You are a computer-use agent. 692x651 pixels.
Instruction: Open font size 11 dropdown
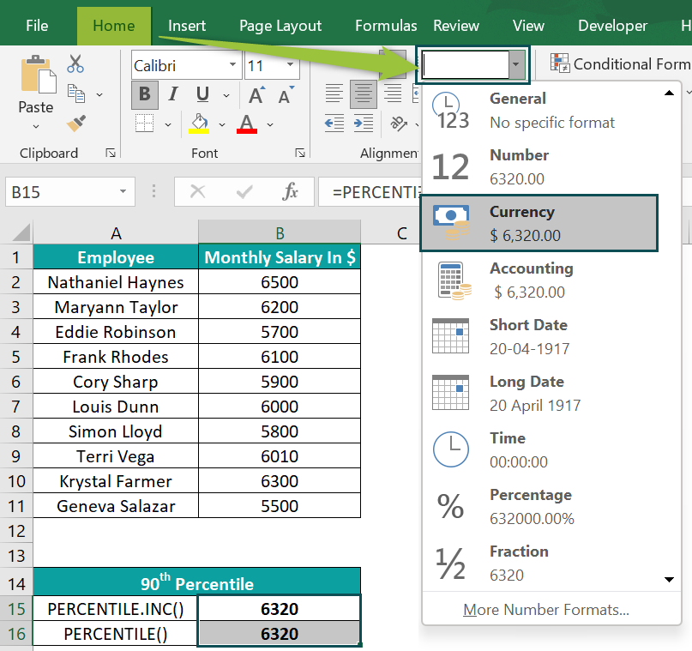290,65
